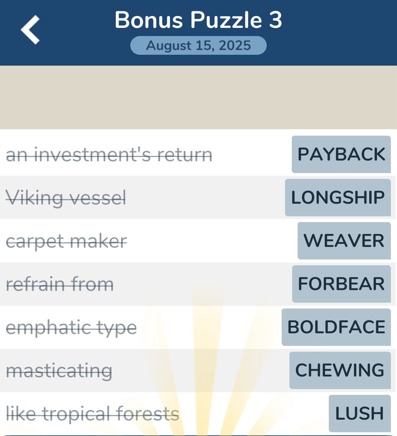Click the "refrain from" clue
This screenshot has width=397, height=436.
point(60,284)
